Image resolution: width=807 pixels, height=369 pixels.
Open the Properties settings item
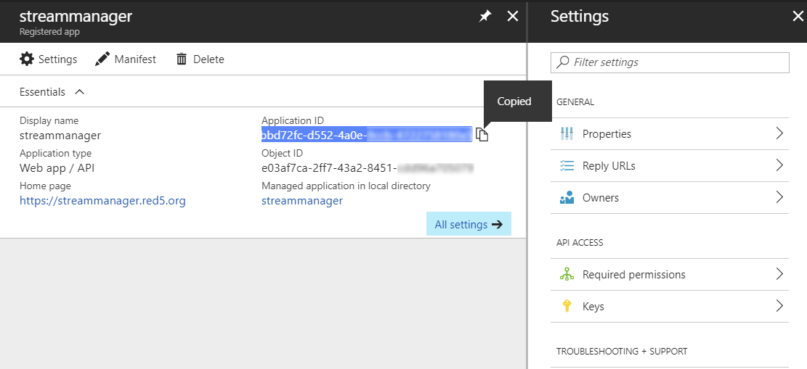(x=670, y=133)
